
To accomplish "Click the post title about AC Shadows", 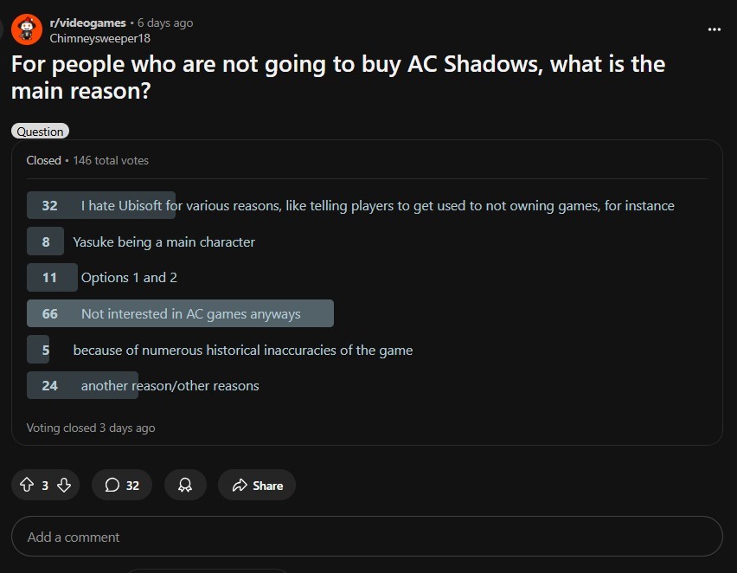I will [337, 76].
